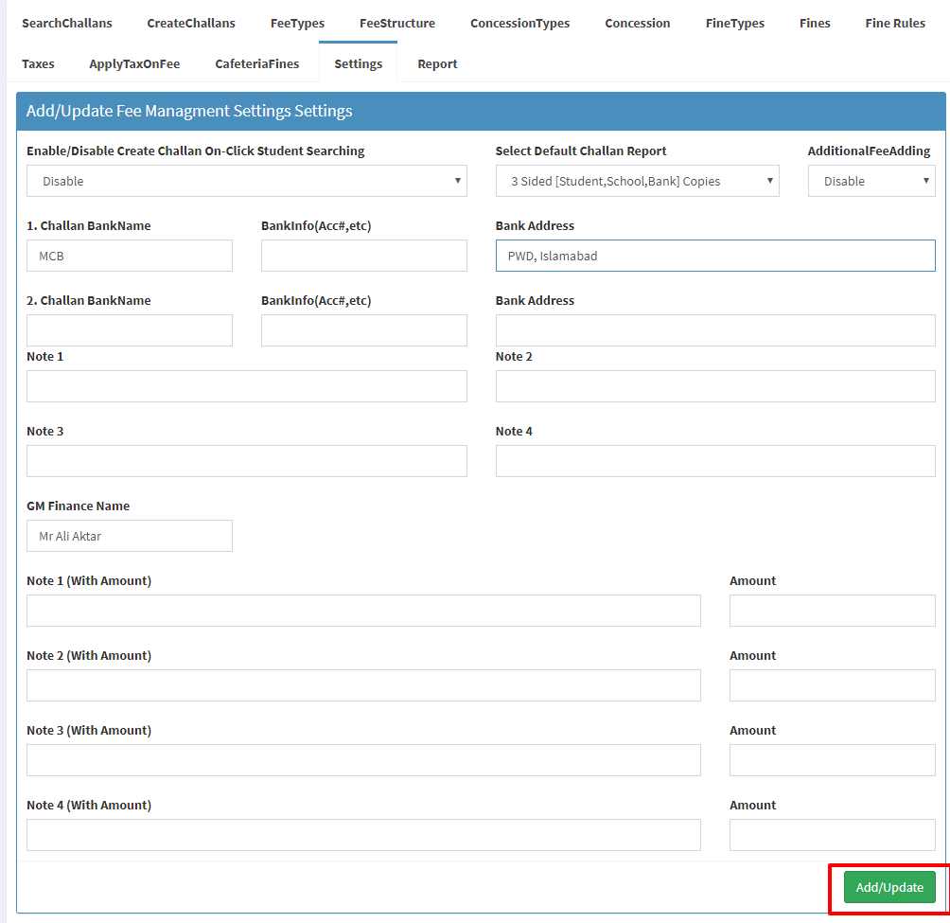The height and width of the screenshot is (923, 950).
Task: Click Amount field for Note 4
Action: pos(833,835)
